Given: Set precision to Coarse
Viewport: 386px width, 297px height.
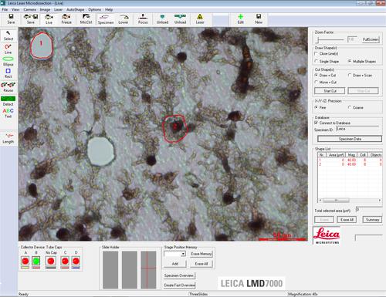Looking at the screenshot, I should (x=350, y=107).
